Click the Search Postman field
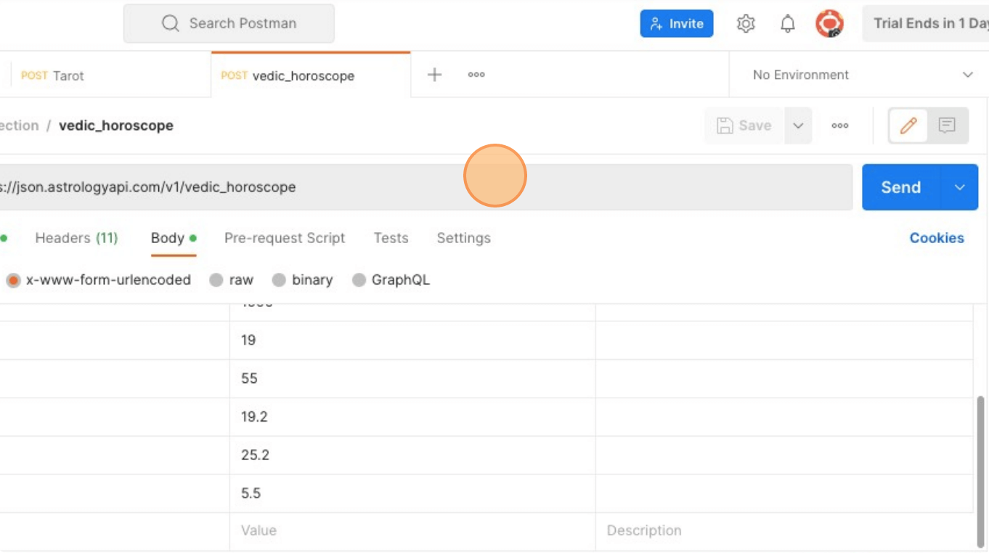 (x=229, y=23)
